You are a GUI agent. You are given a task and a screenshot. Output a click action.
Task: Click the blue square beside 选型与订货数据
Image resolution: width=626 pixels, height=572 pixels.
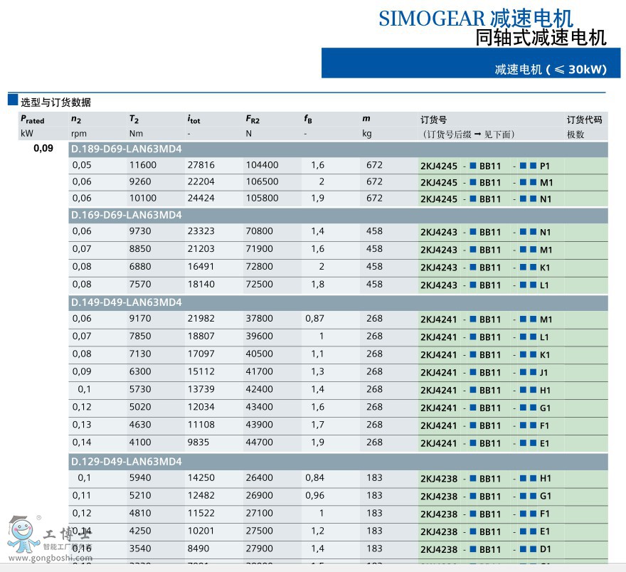point(13,99)
